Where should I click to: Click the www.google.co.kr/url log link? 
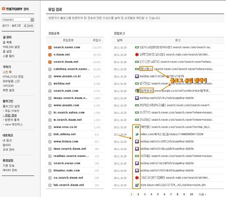182,91
